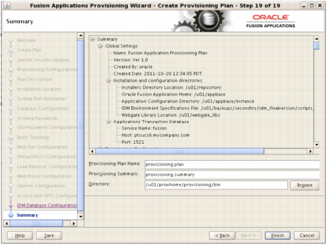Click summary tree scroll down arrow

[x=317, y=145]
